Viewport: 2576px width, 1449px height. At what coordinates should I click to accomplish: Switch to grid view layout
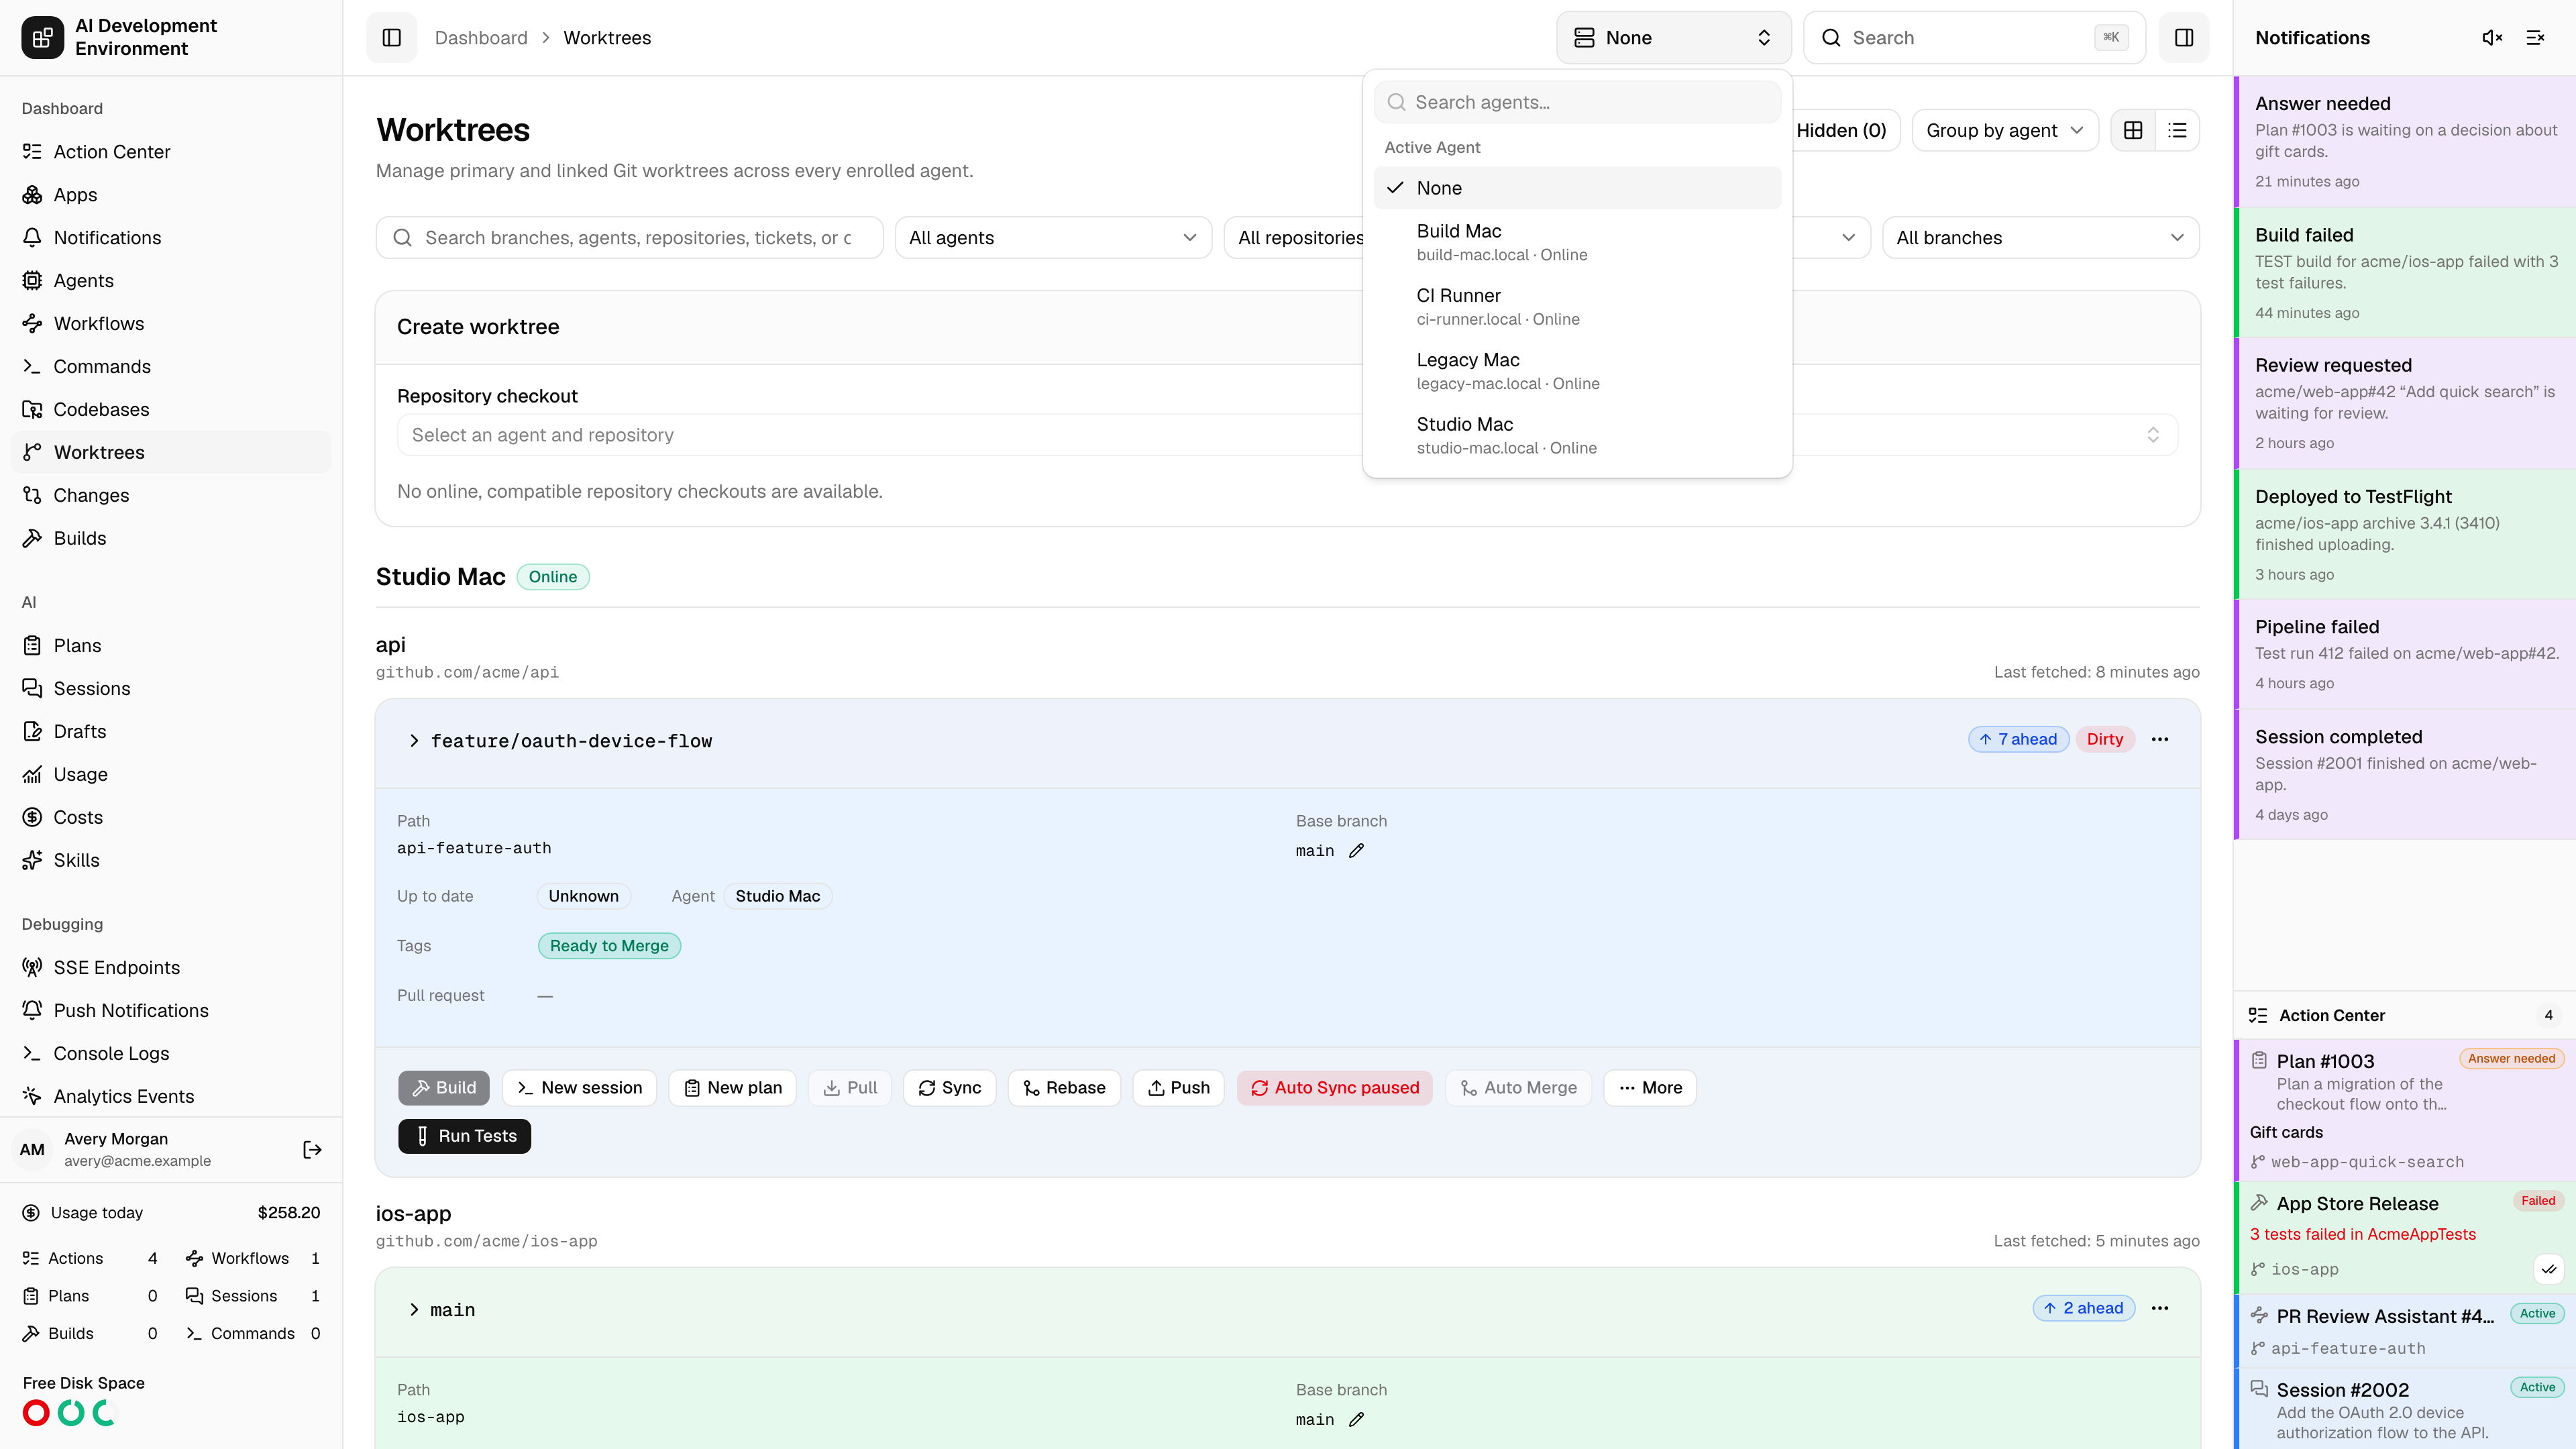(x=2133, y=130)
